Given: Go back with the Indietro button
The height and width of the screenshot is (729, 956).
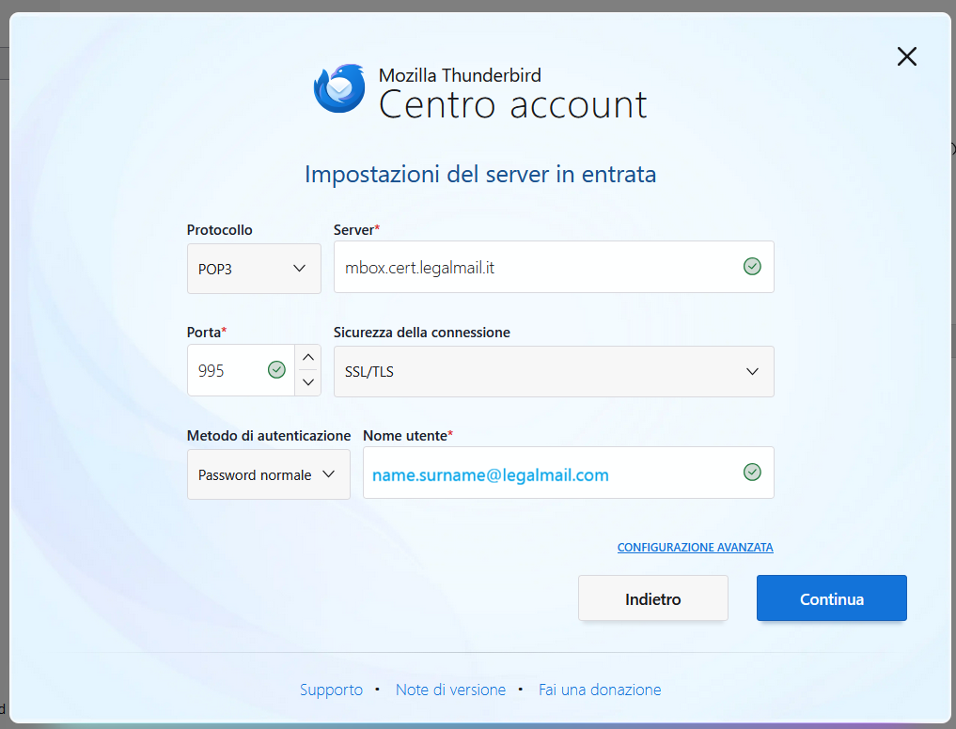Looking at the screenshot, I should [652, 598].
